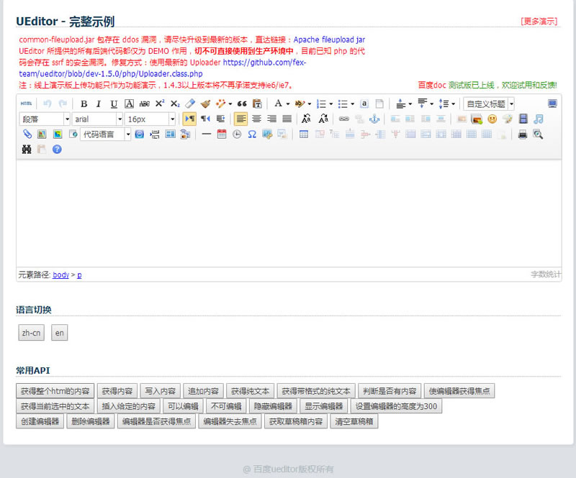576x478 pixels.
Task: Convert text to lowercase icon
Action: tap(323, 119)
